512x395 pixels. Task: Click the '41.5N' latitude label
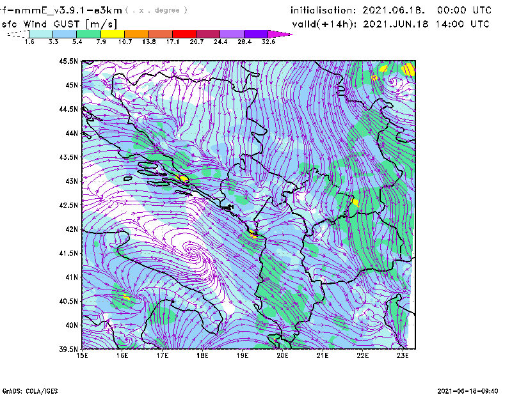pyautogui.click(x=68, y=253)
